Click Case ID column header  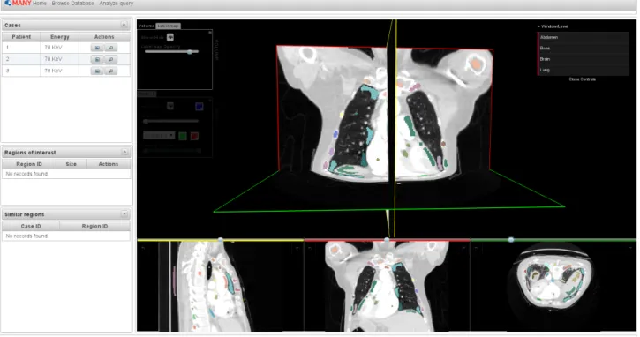(x=31, y=226)
